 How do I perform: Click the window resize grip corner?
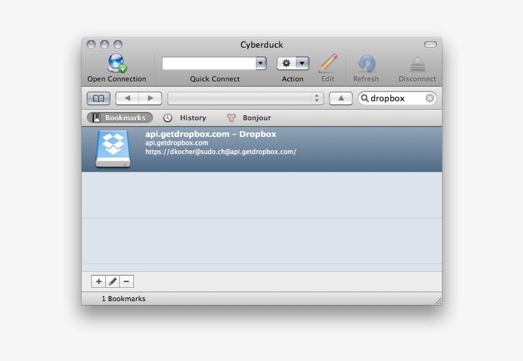pyautogui.click(x=438, y=301)
